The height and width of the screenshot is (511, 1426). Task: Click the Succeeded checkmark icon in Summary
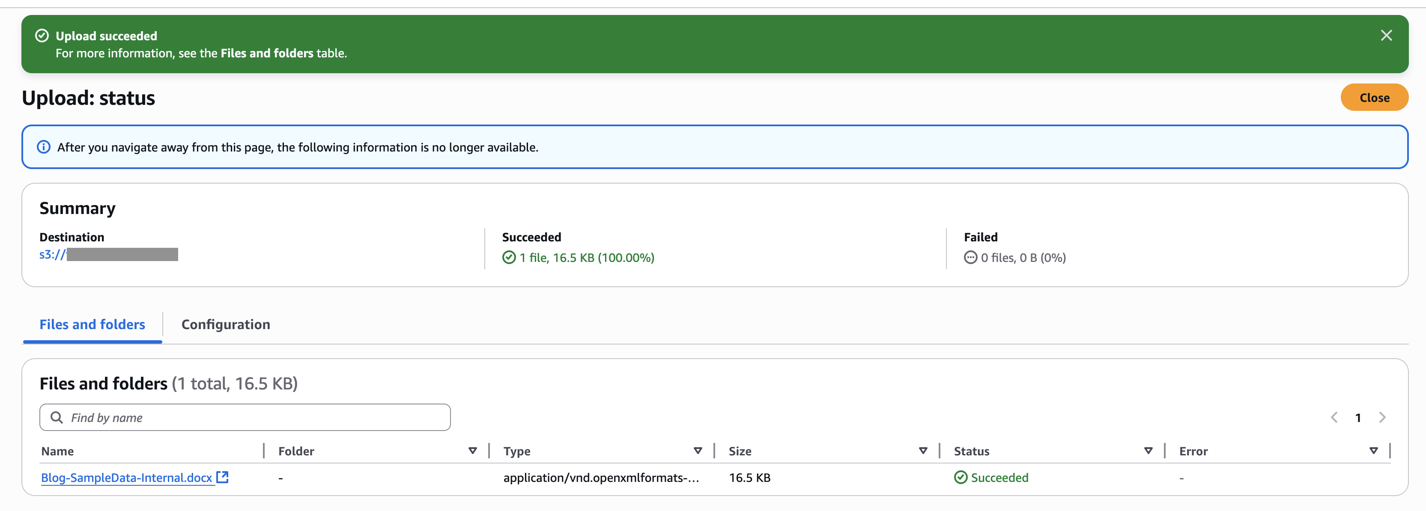(x=509, y=258)
